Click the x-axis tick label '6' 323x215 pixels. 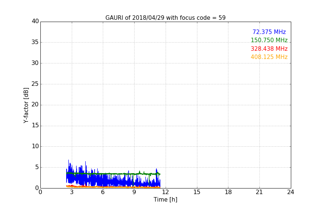(103, 192)
